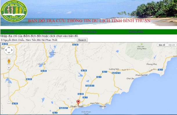The width and height of the screenshot is (177, 115).
Task: Zoom in with the plus button
Action: pyautogui.click(x=9, y=68)
